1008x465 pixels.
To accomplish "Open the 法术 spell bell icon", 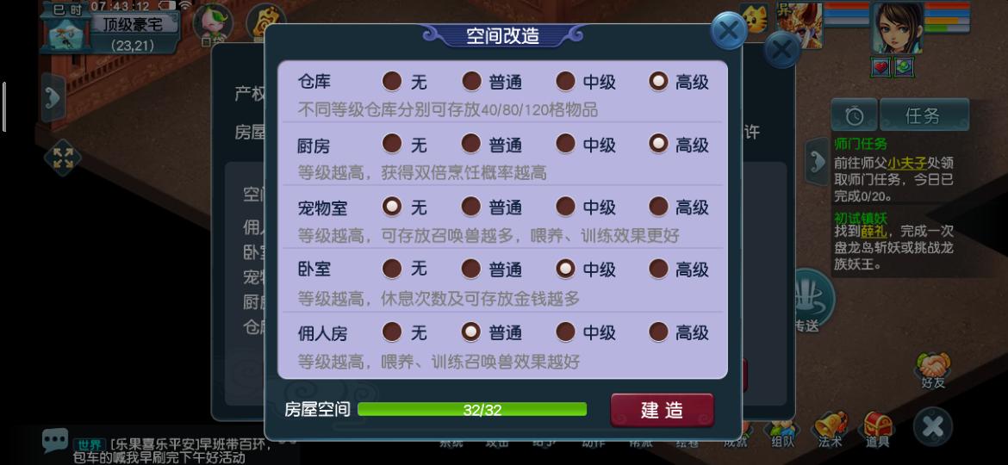I will tap(831, 428).
